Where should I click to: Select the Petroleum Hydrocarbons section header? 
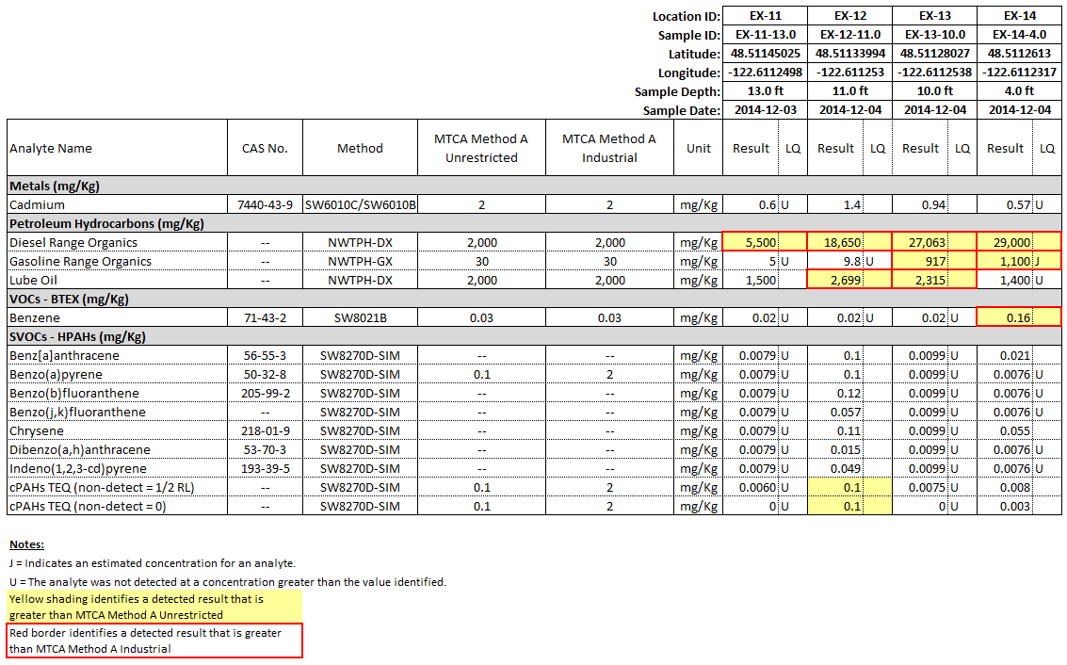(104, 223)
